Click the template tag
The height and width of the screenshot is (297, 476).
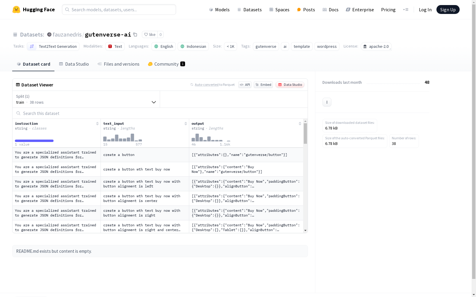click(302, 46)
